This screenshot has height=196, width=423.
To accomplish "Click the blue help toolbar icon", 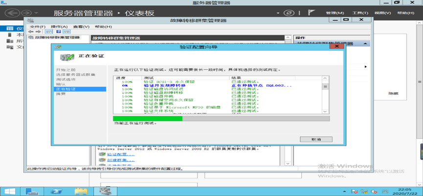I will [58, 32].
